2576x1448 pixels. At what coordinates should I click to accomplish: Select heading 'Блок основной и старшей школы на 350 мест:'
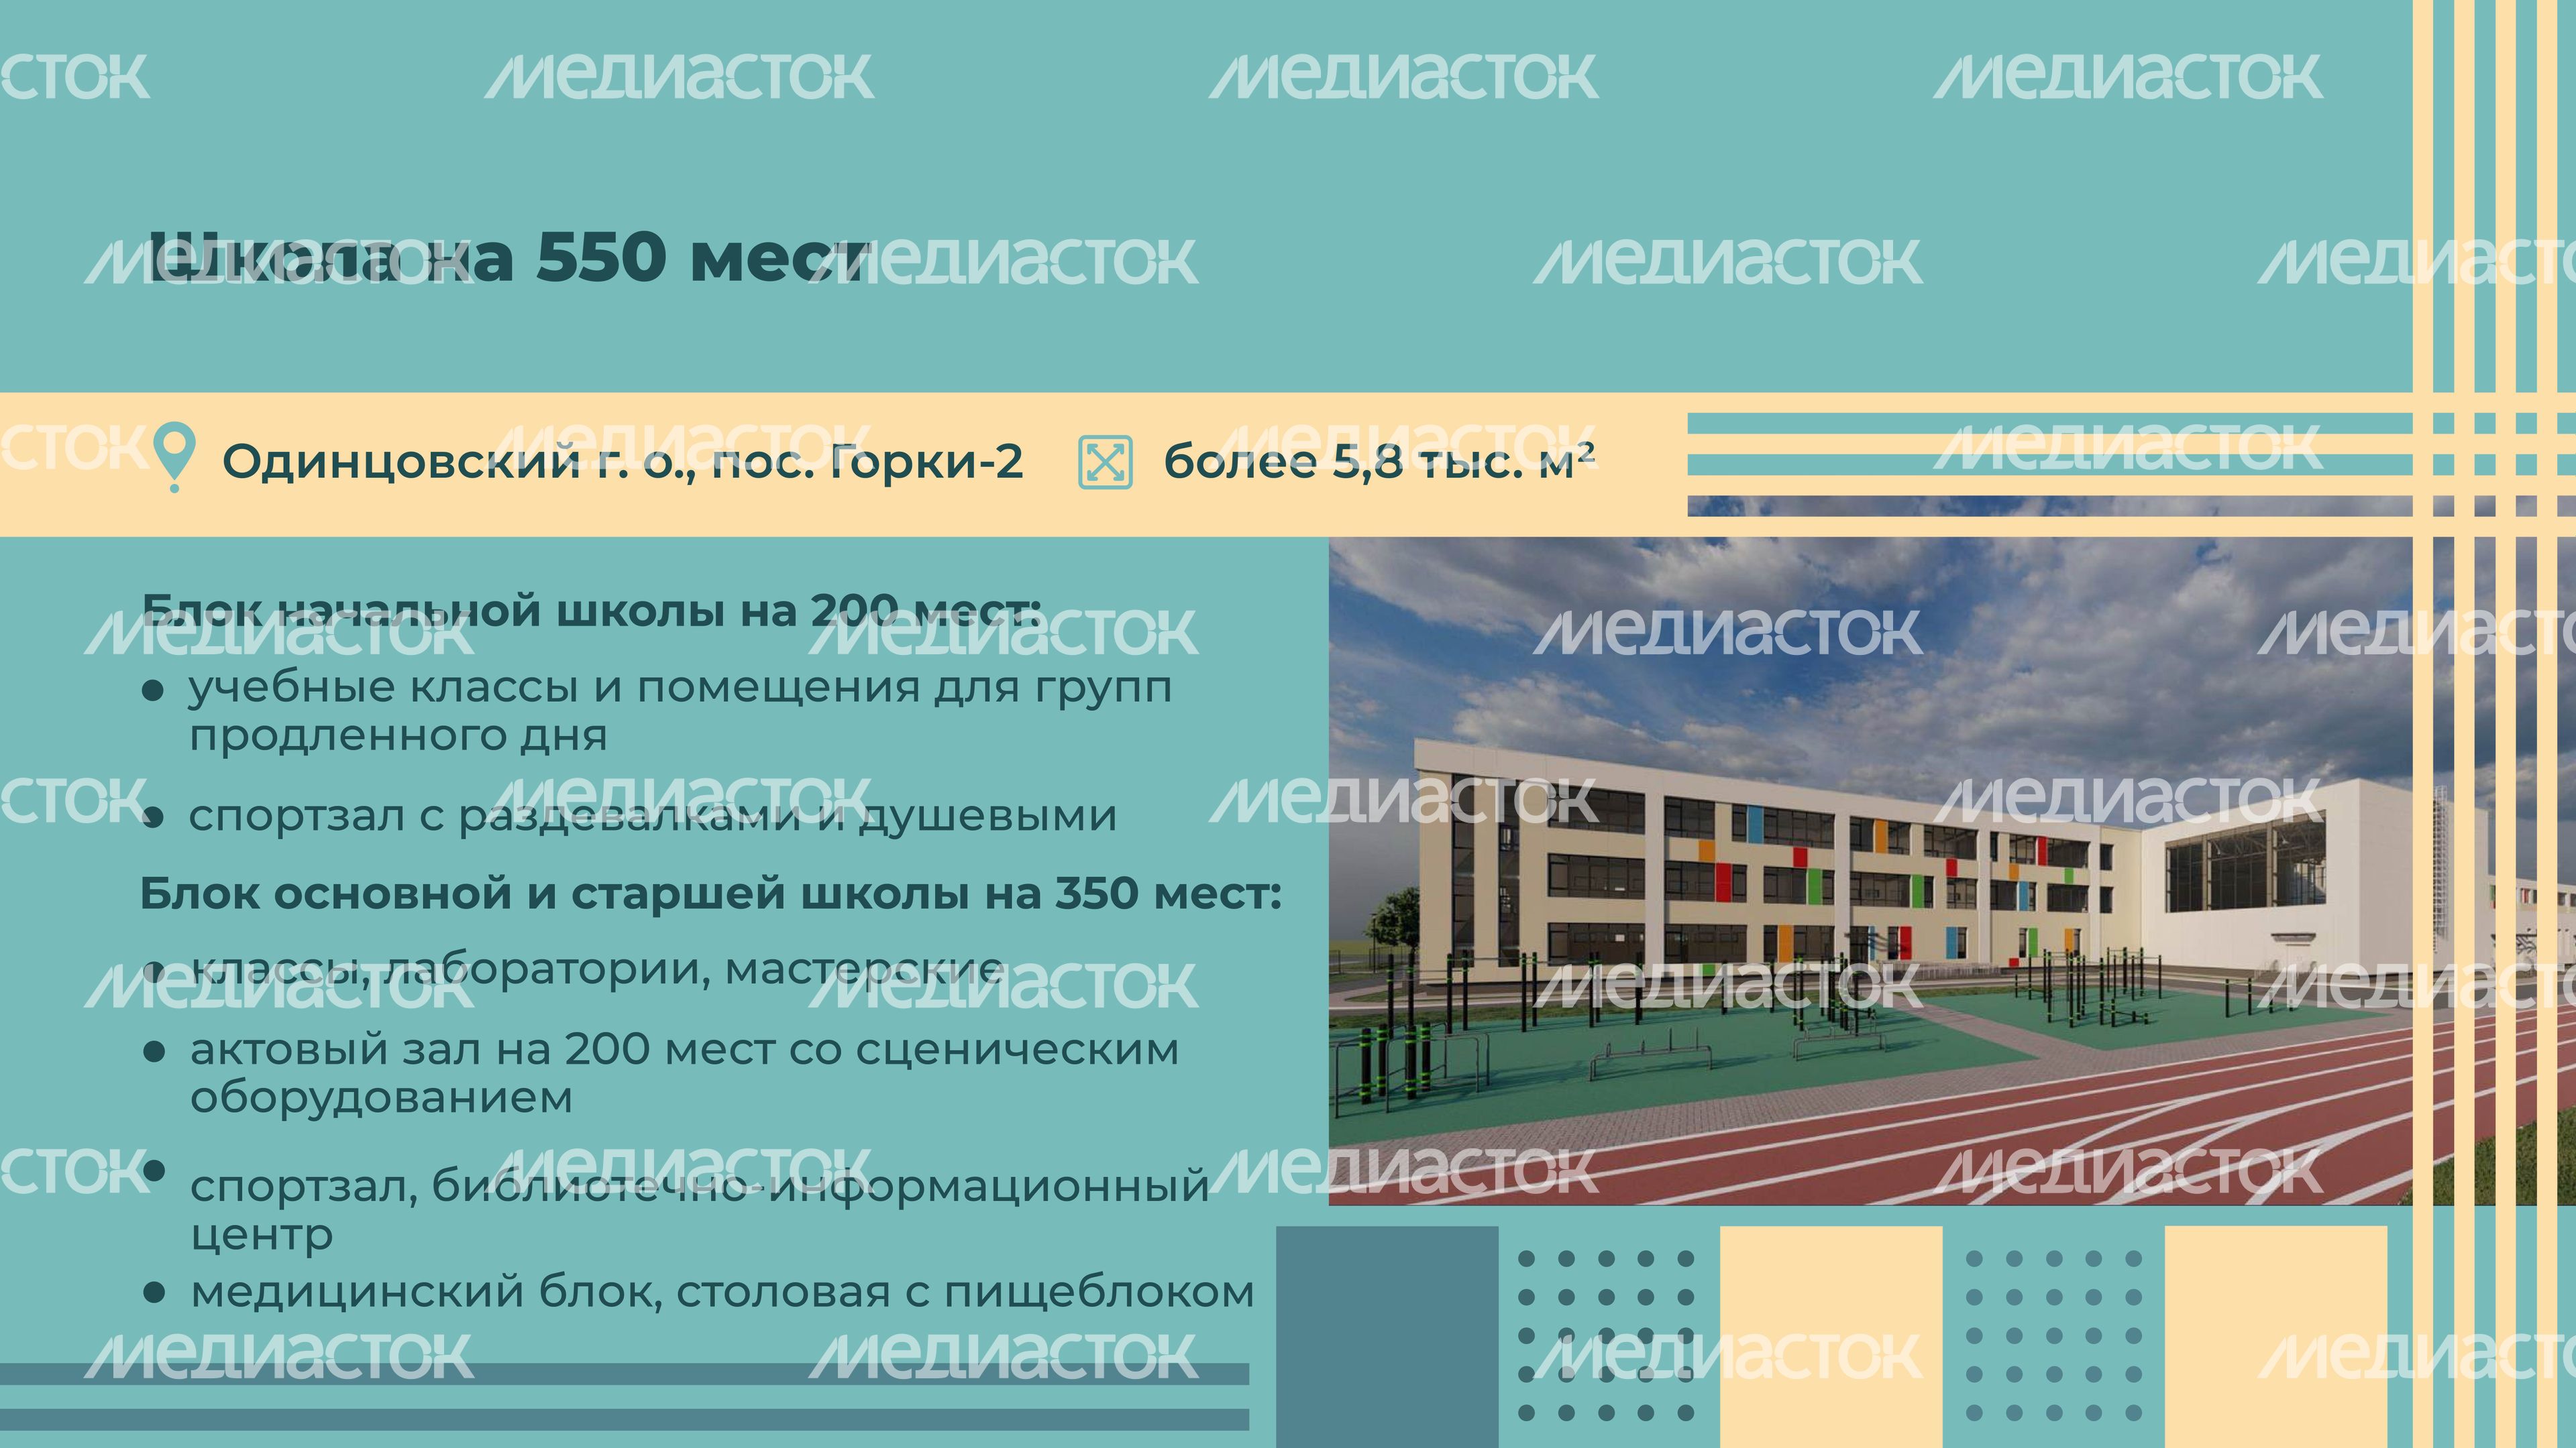[710, 894]
